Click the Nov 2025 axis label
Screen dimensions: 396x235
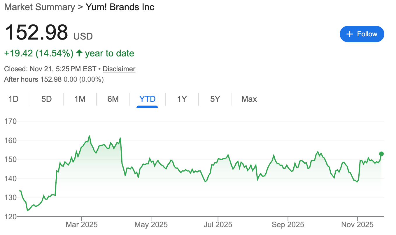[x=358, y=225]
